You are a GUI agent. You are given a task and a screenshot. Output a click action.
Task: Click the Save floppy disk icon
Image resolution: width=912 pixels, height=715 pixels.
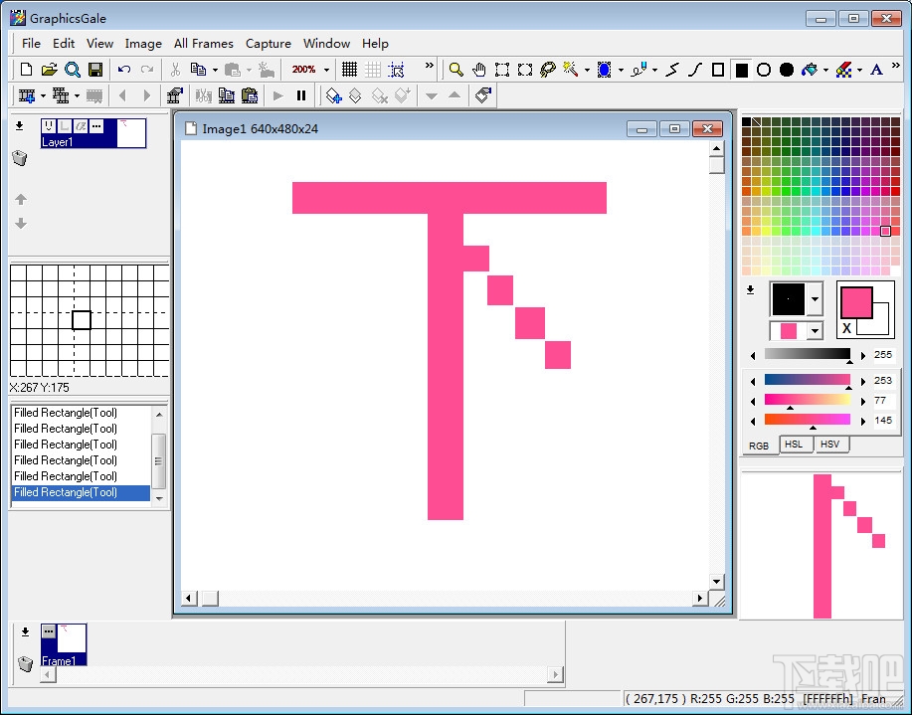(x=95, y=70)
